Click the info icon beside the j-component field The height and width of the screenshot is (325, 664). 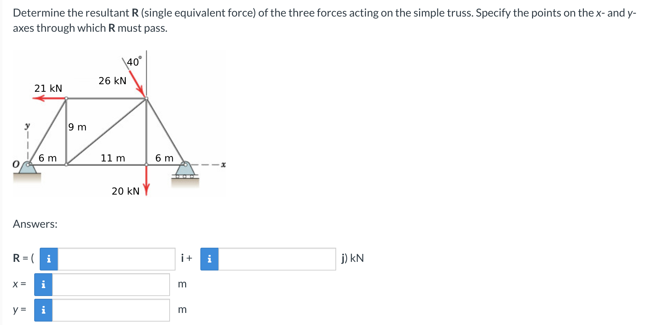pos(209,259)
